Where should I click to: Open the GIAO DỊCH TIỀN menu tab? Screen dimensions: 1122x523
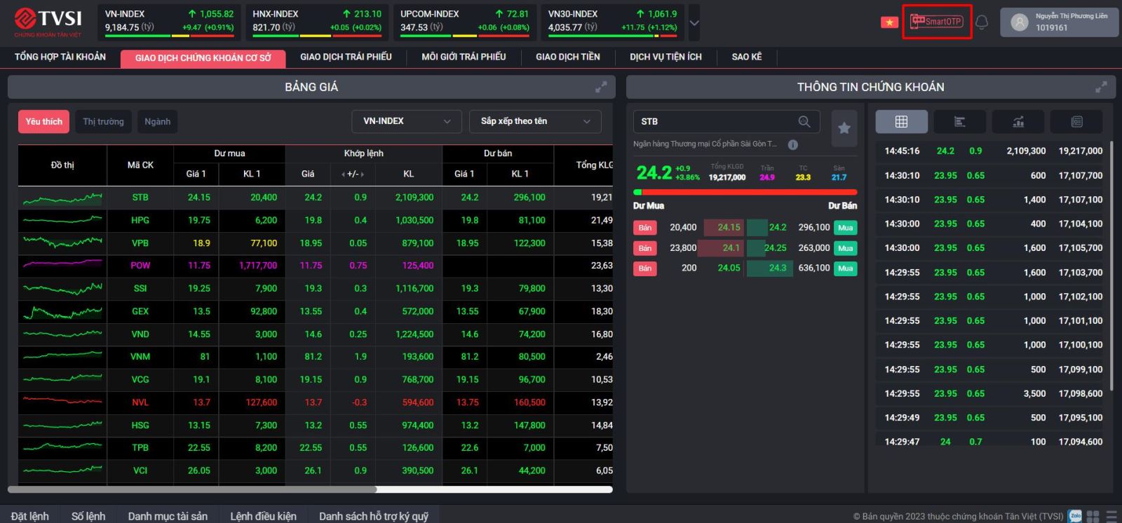pos(567,57)
